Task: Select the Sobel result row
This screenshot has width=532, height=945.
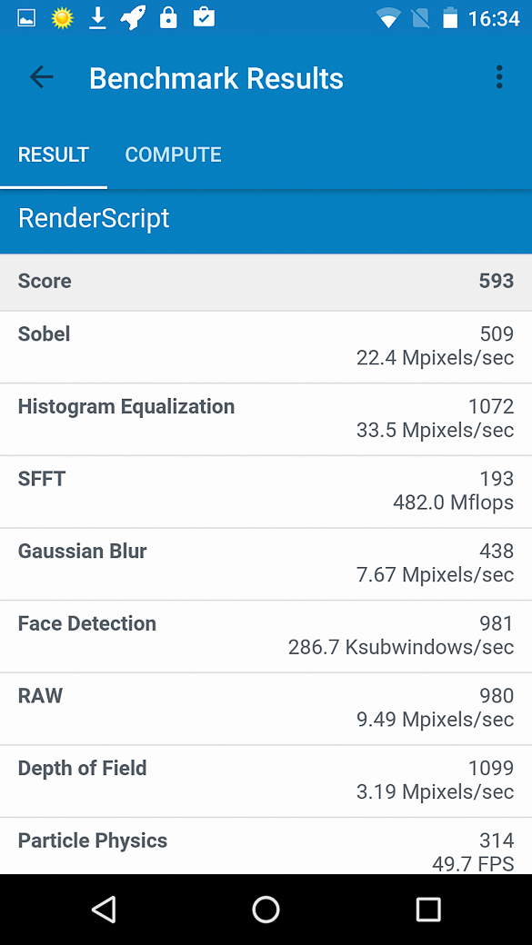Action: pos(266,346)
